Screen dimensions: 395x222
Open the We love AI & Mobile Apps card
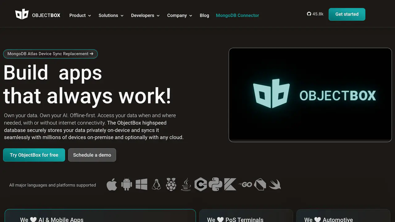[100, 216]
